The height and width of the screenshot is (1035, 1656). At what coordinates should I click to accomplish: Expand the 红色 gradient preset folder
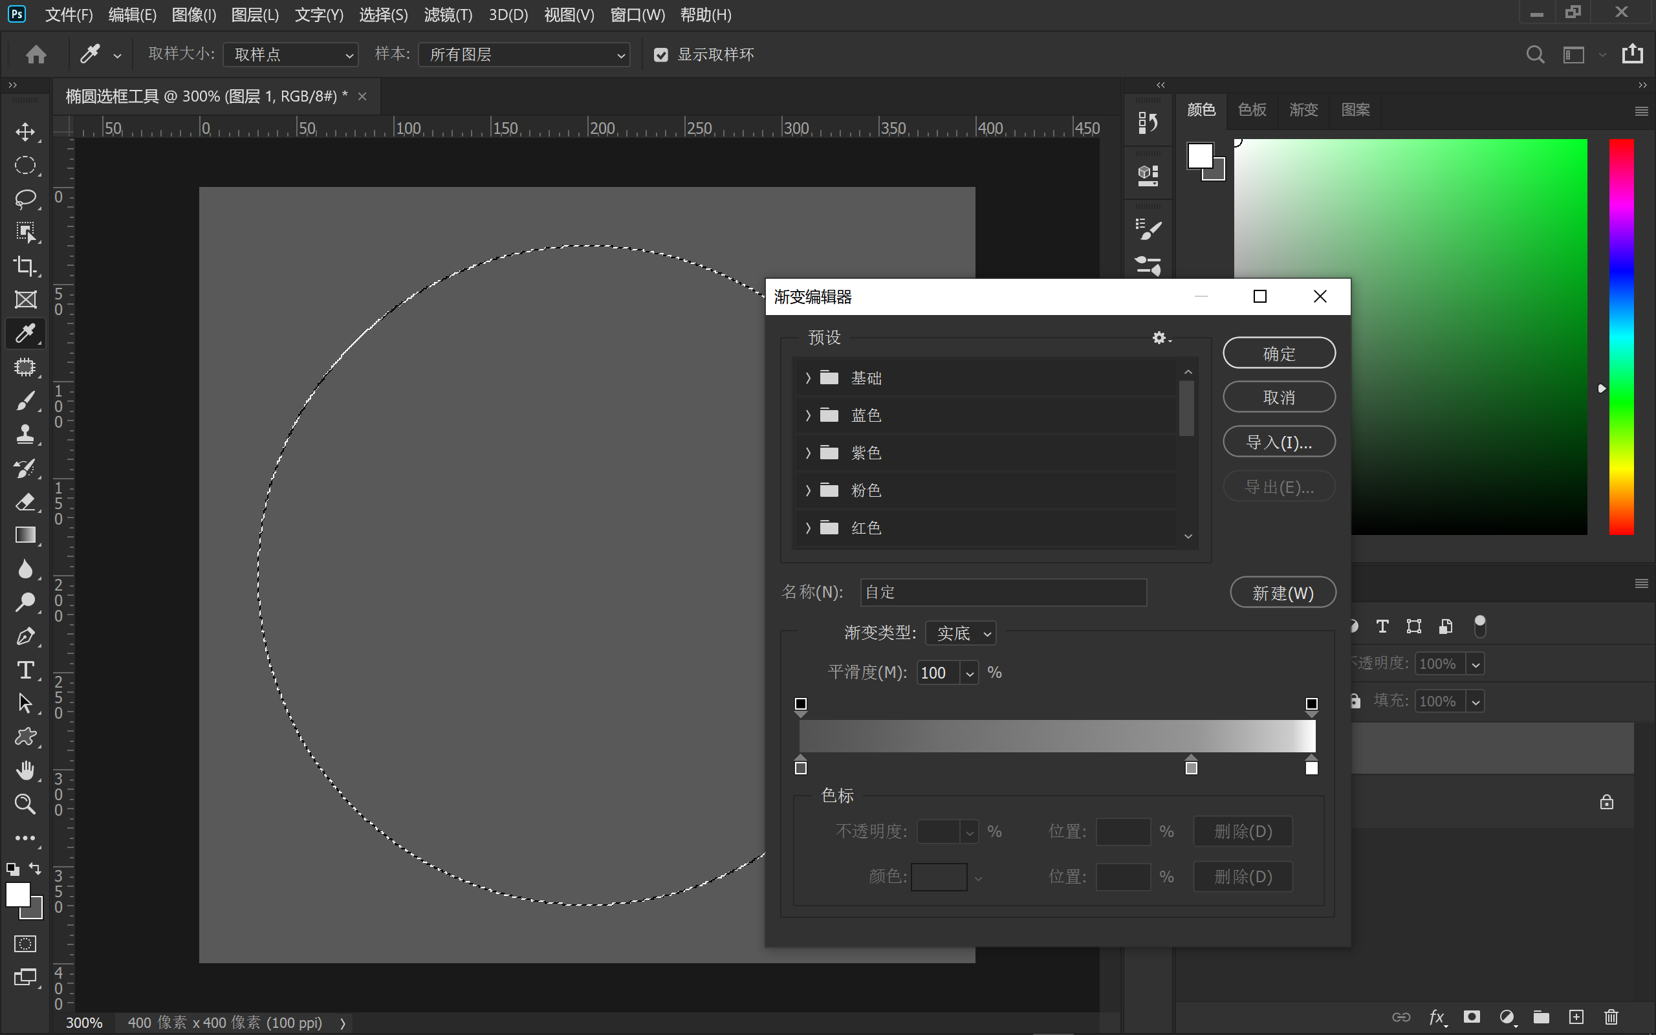[807, 528]
